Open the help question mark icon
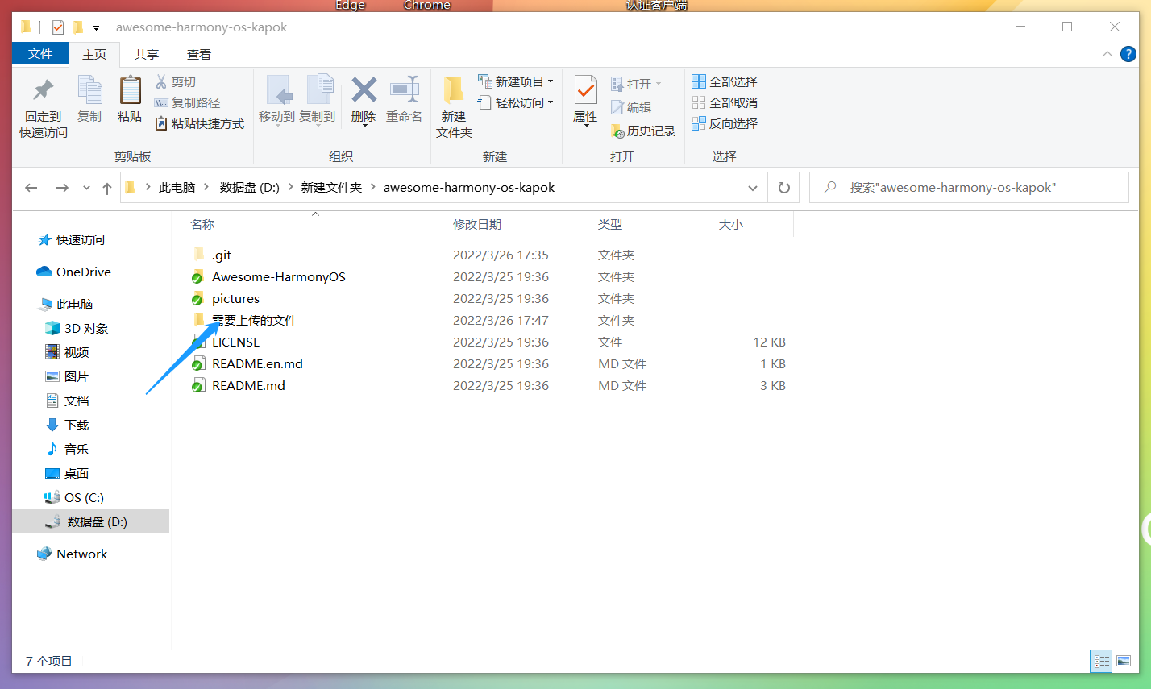Viewport: 1151px width, 689px height. (x=1128, y=54)
